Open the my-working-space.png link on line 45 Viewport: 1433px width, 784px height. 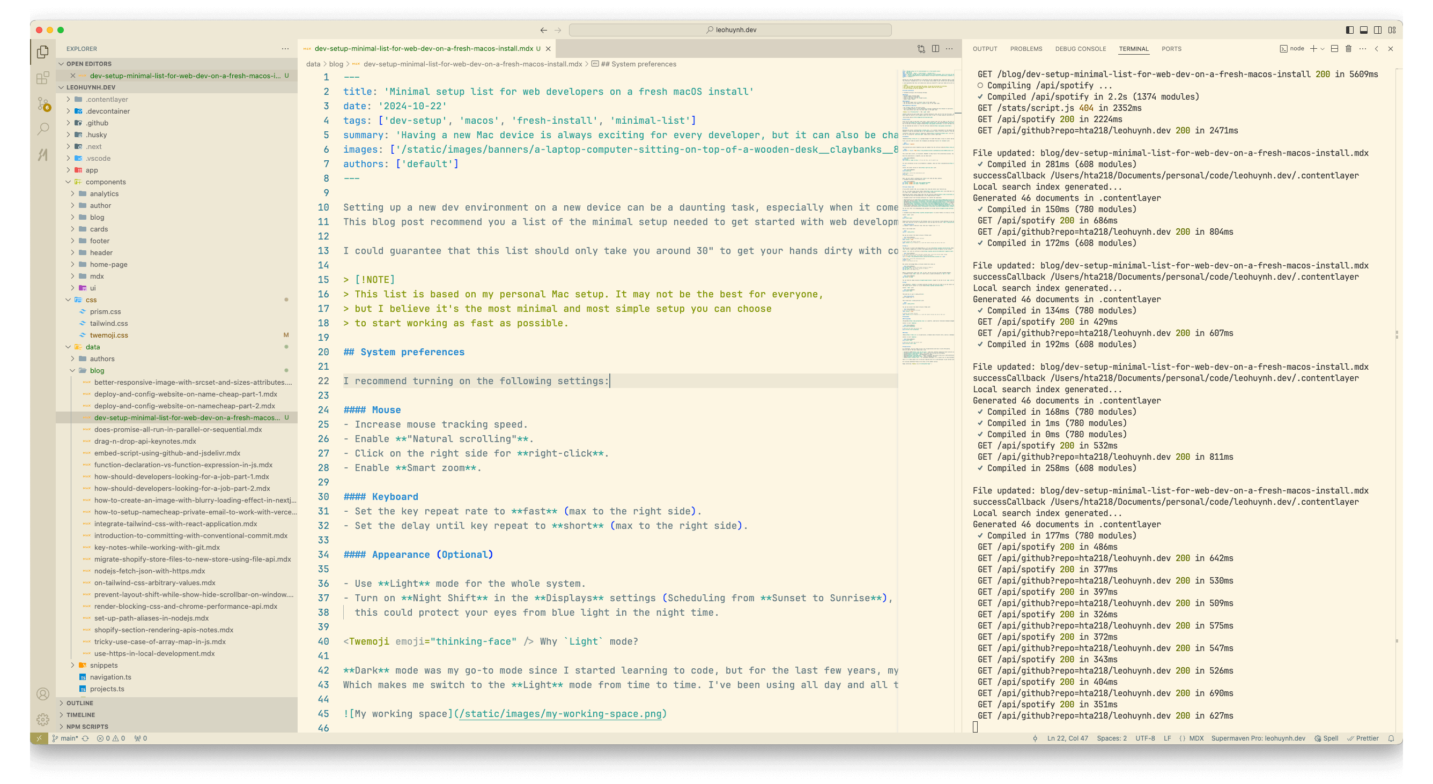562,713
